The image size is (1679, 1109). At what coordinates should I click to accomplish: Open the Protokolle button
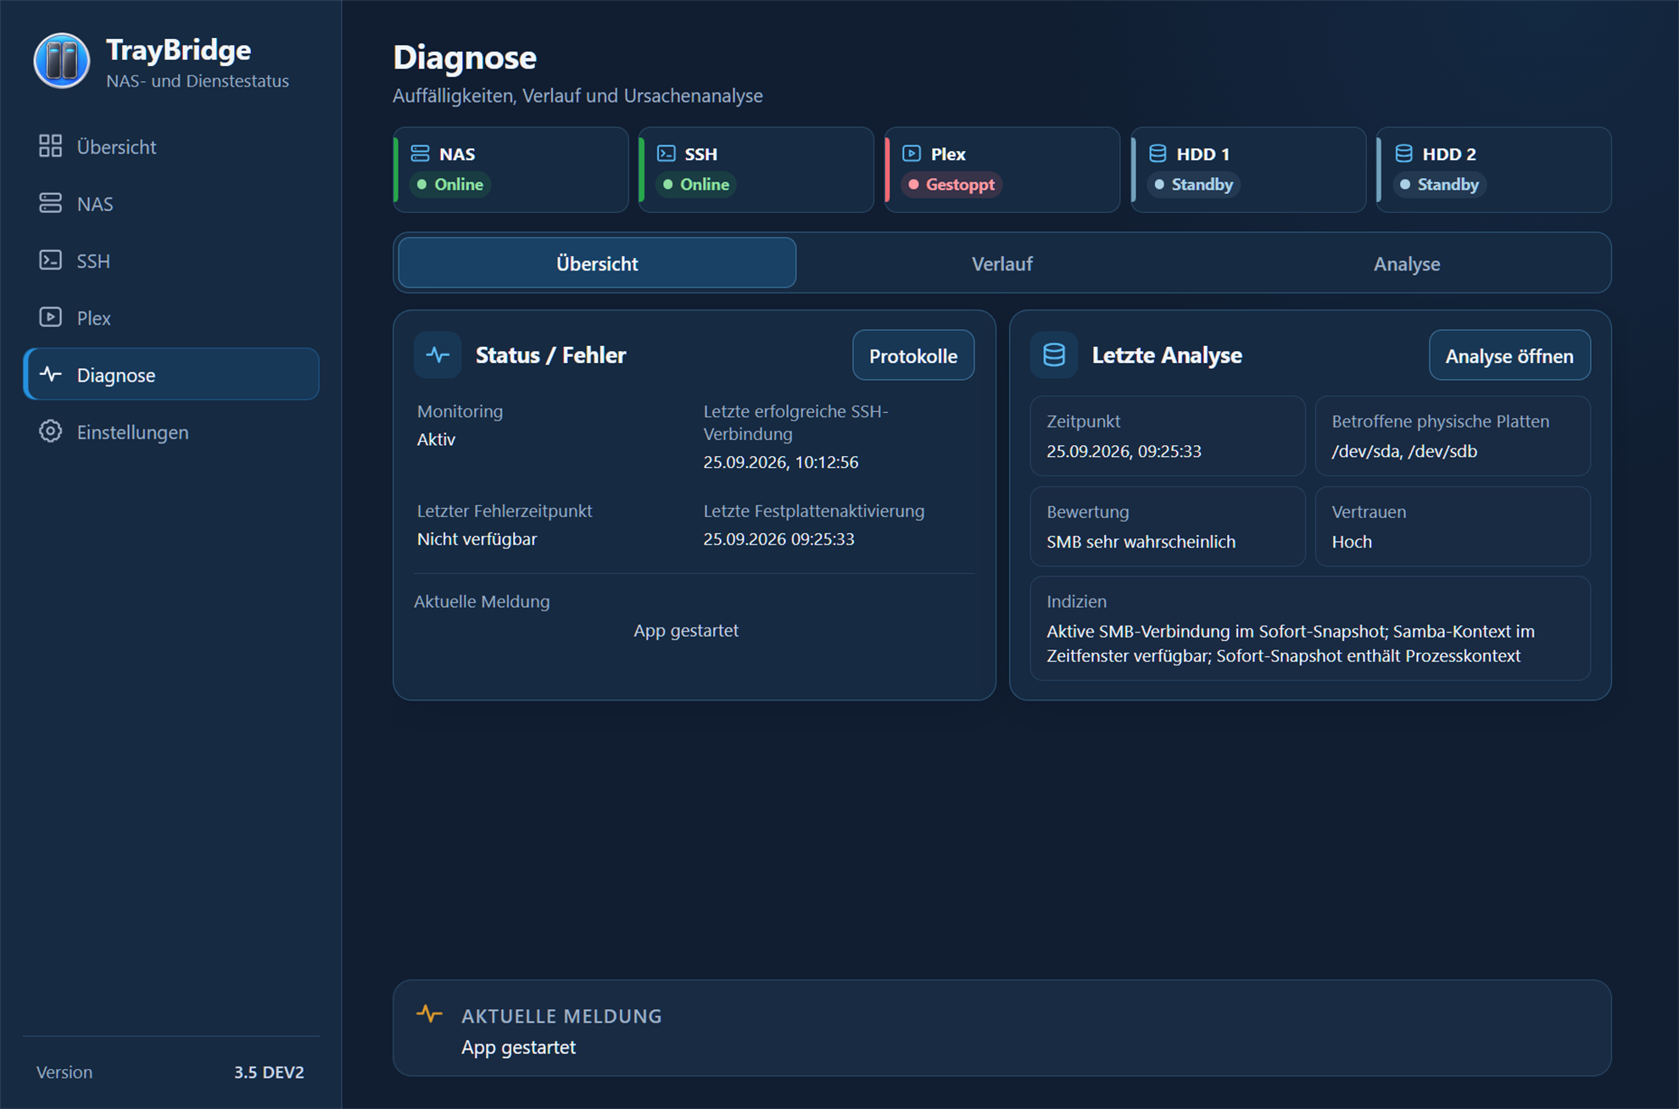click(913, 355)
